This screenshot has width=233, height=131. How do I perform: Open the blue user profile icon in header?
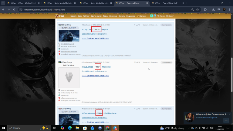tap(155, 16)
